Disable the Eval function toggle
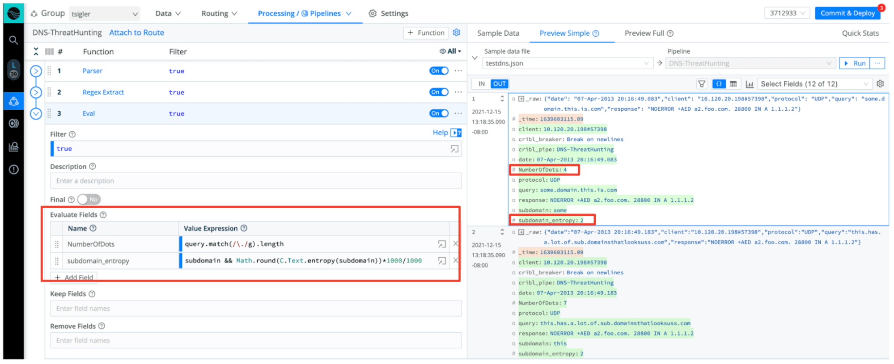Screen dimensions: 894x364 pos(439,113)
